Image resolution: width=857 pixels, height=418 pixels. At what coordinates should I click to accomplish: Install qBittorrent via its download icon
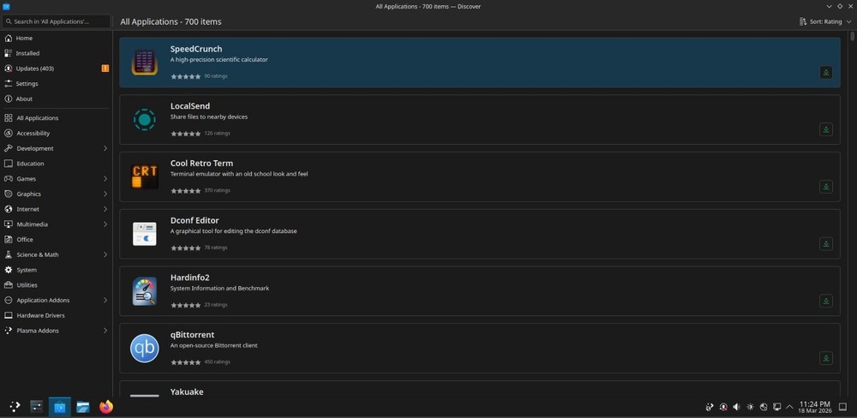tap(826, 358)
